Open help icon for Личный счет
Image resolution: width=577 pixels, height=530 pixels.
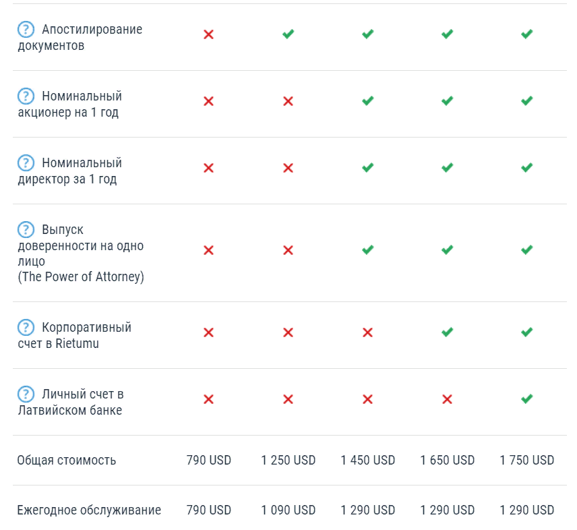[26, 394]
